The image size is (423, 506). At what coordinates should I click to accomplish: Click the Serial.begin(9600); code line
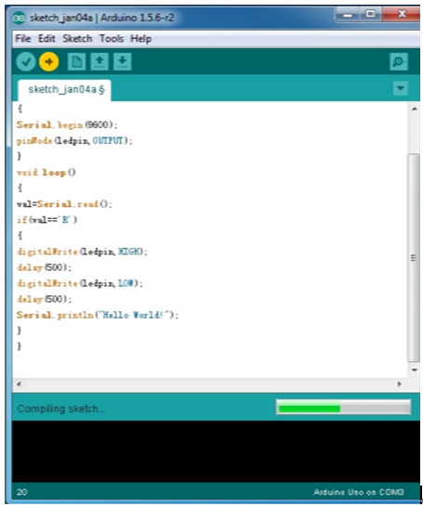point(67,125)
